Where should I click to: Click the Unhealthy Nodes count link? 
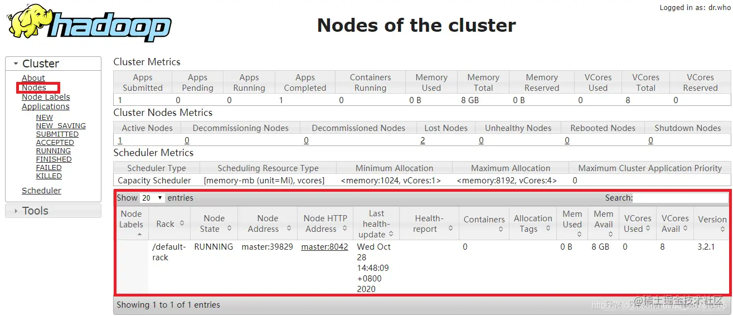click(481, 140)
